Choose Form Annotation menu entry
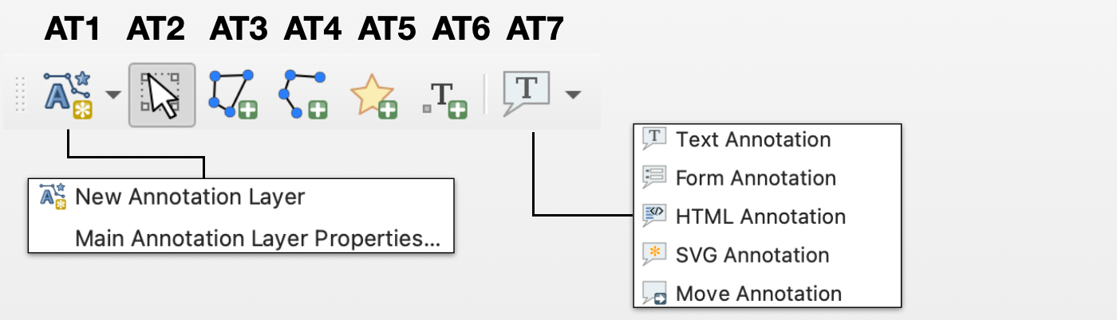The image size is (1117, 320). coord(756,178)
